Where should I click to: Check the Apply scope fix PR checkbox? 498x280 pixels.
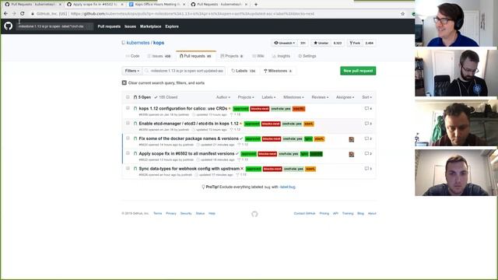[x=128, y=153]
